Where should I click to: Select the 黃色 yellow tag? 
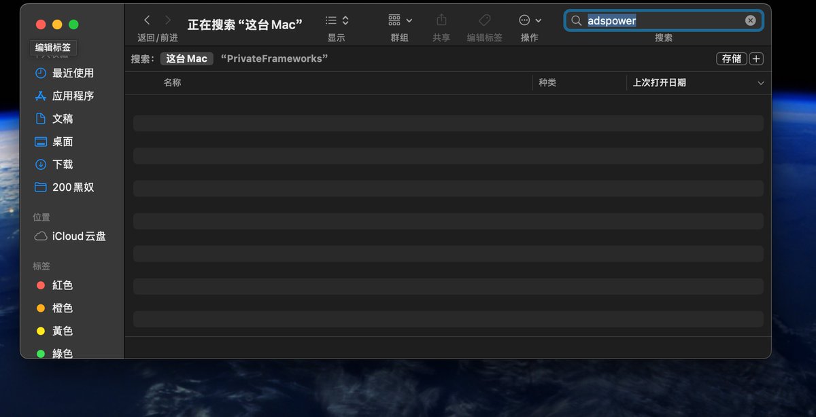[x=63, y=331]
